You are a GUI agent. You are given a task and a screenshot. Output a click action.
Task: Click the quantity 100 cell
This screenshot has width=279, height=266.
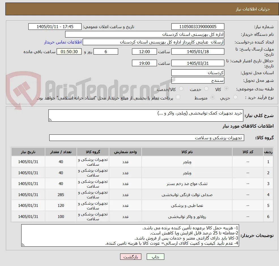tap(61, 217)
